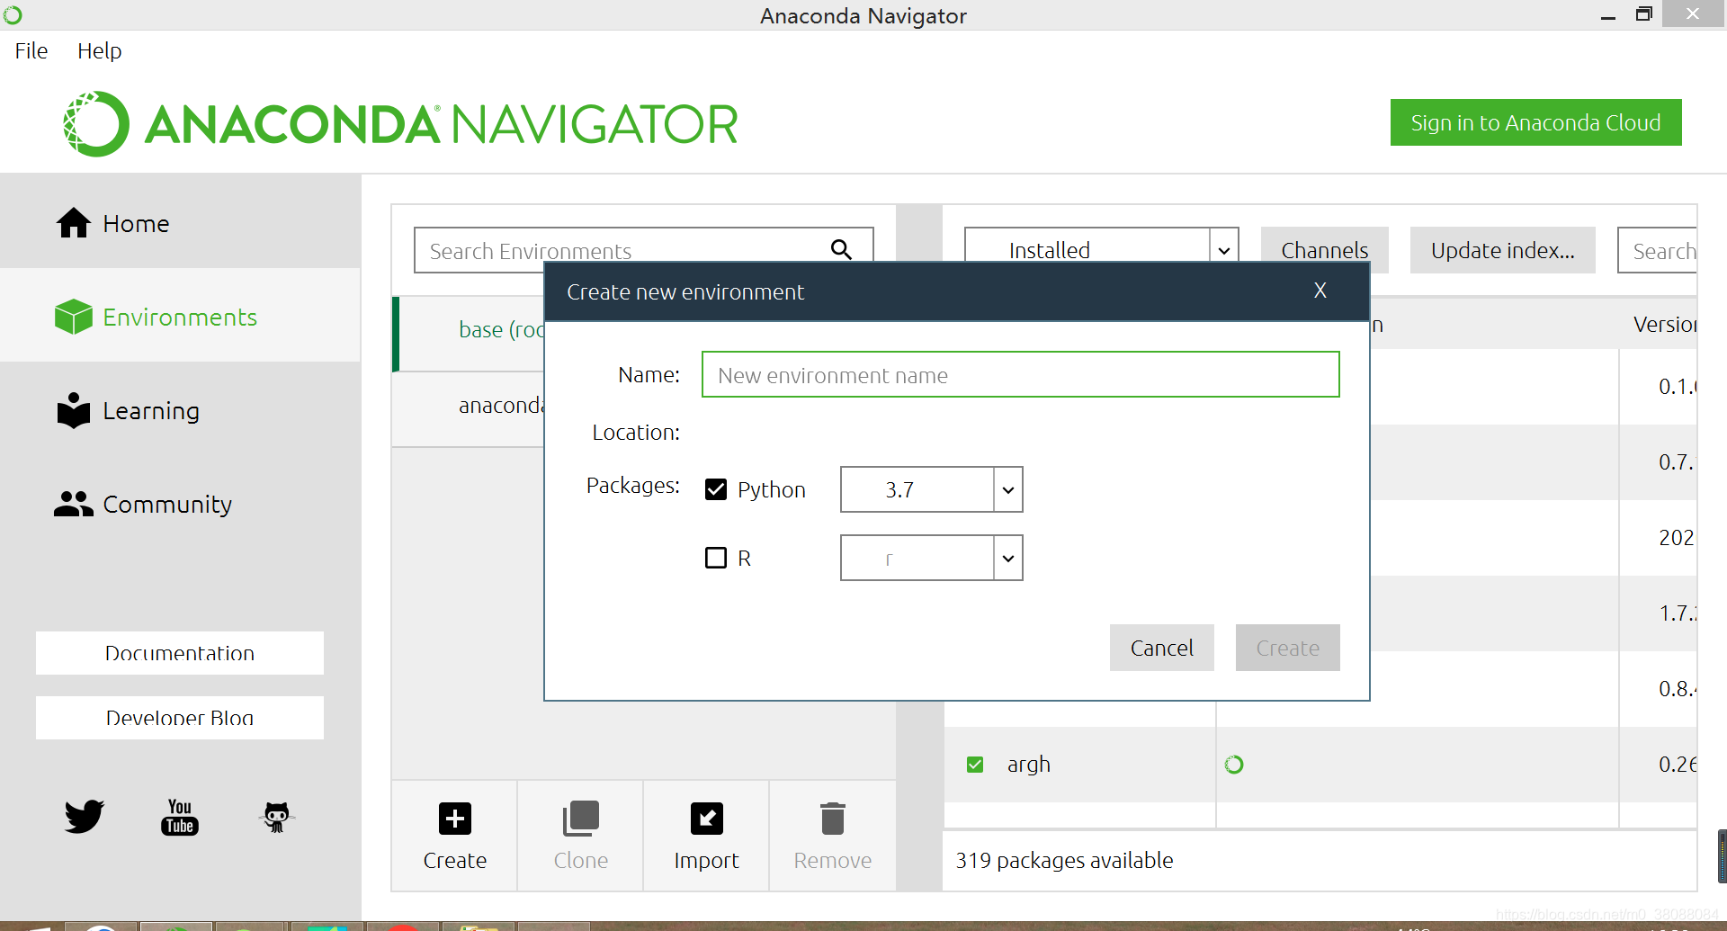Click the argh package name
1727x931 pixels.
click(1029, 765)
